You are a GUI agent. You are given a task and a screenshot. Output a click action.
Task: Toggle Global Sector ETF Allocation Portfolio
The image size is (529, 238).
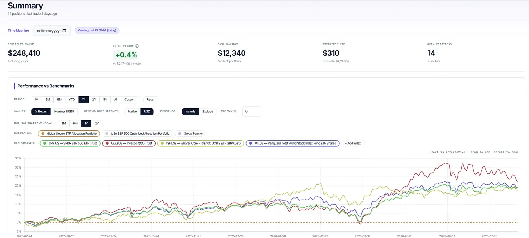[69, 134]
